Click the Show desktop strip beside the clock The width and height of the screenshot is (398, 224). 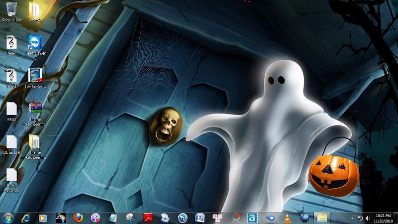[396, 218]
